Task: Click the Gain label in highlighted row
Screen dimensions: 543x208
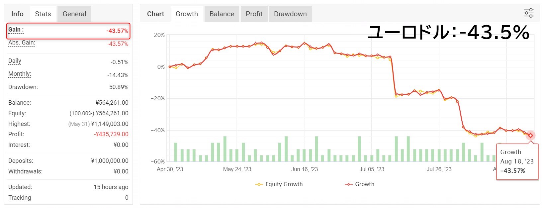Action: coord(16,30)
